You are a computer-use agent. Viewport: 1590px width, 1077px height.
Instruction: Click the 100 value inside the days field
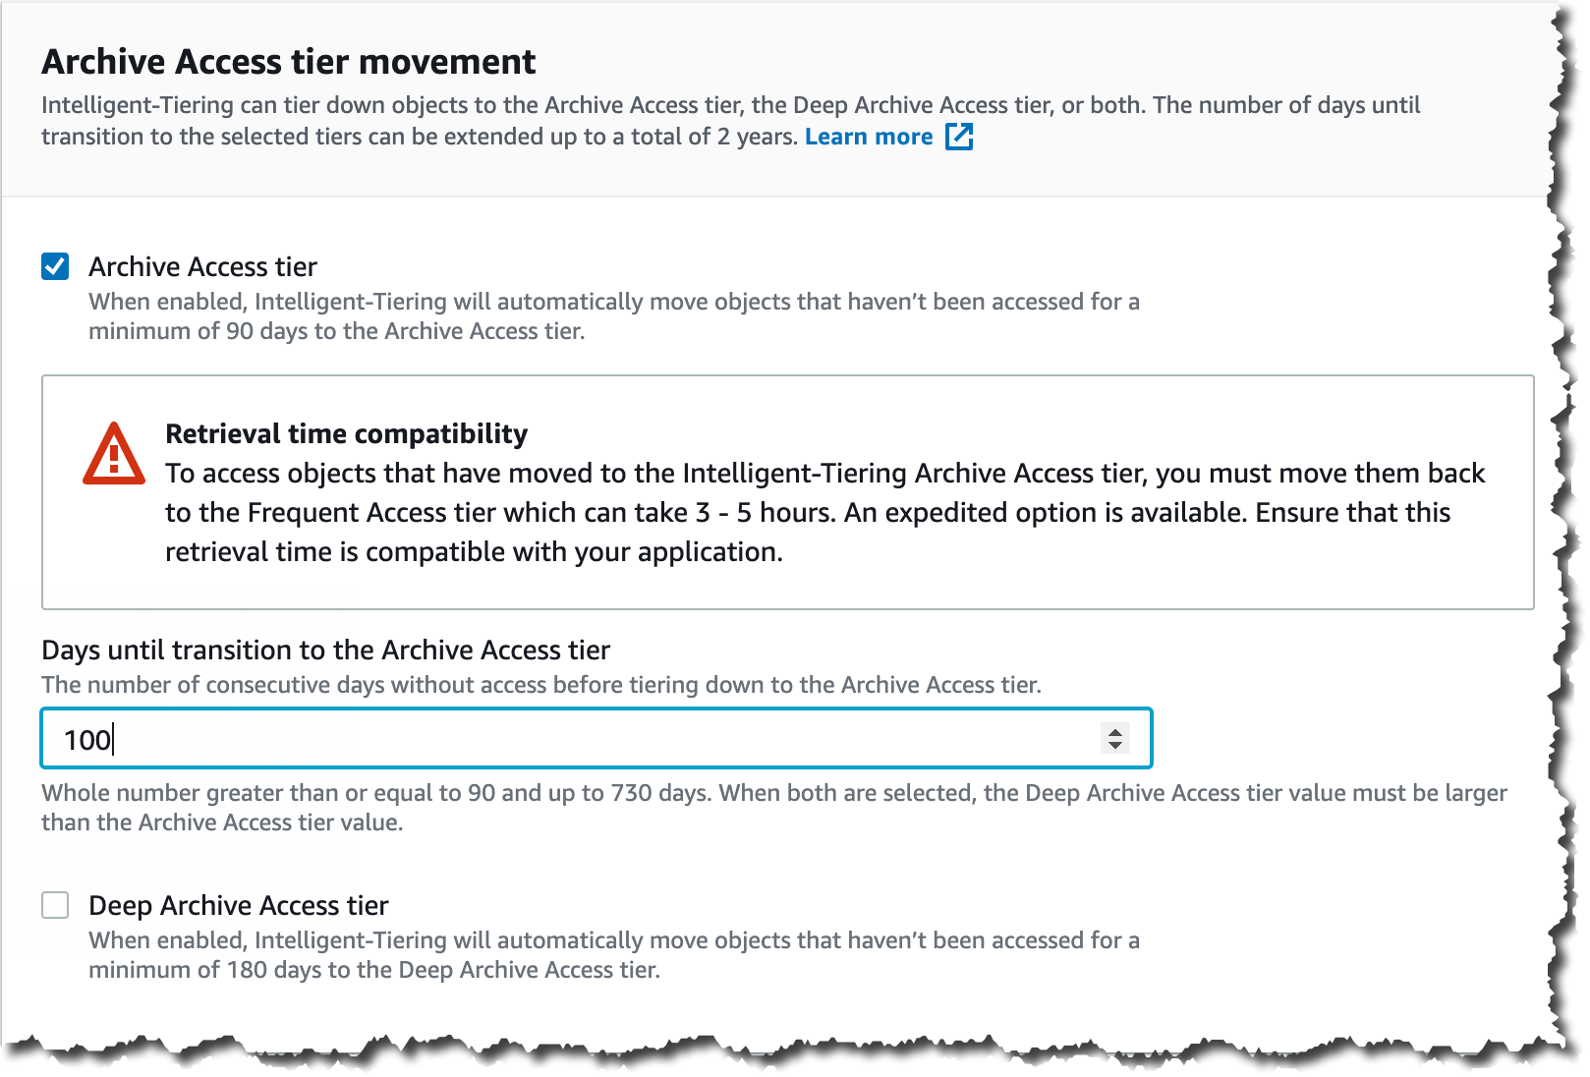tap(87, 739)
